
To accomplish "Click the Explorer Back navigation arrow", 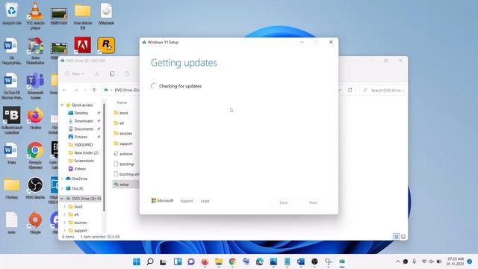I will (65, 90).
